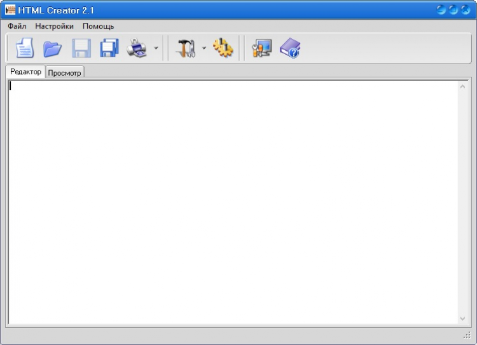Expand the printer dropdown arrow

[156, 48]
